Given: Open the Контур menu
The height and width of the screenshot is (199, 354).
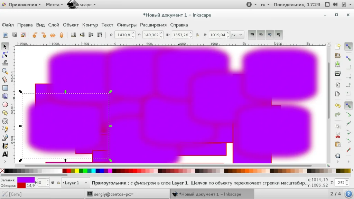Looking at the screenshot, I should click(x=90, y=25).
